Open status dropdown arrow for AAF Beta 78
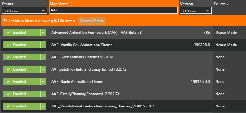Viewport: 246px width, 113px height. coord(43,33)
